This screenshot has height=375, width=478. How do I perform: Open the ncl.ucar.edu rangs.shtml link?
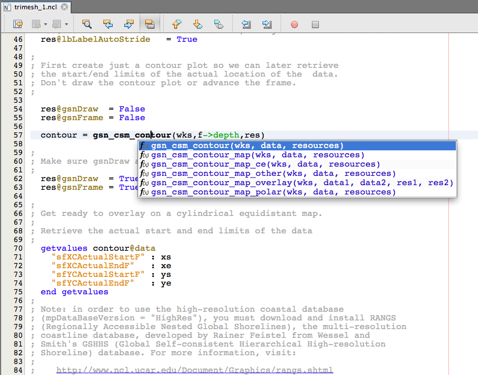[195, 370]
